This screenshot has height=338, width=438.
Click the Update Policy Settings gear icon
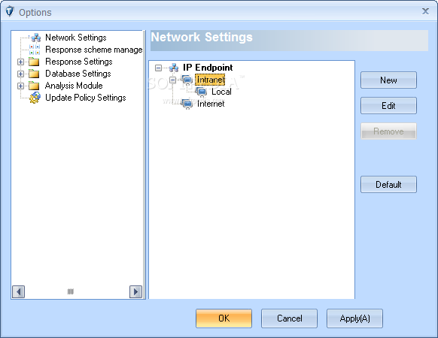tap(35, 98)
